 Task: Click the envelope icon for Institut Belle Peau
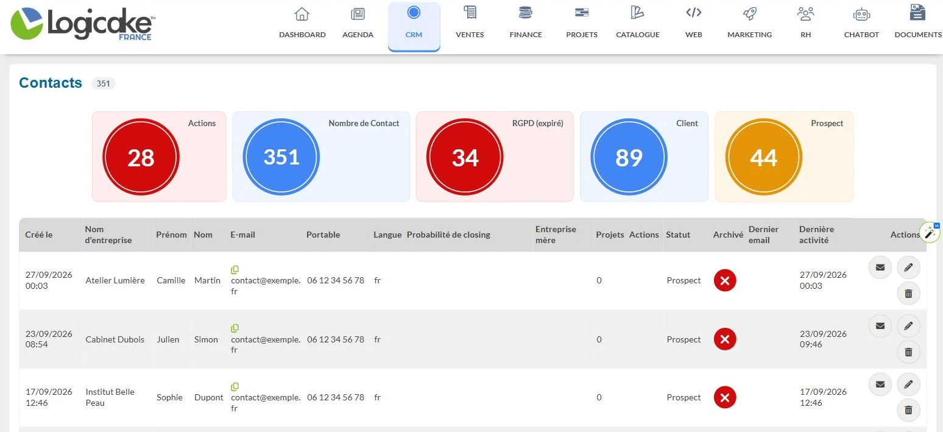(880, 384)
